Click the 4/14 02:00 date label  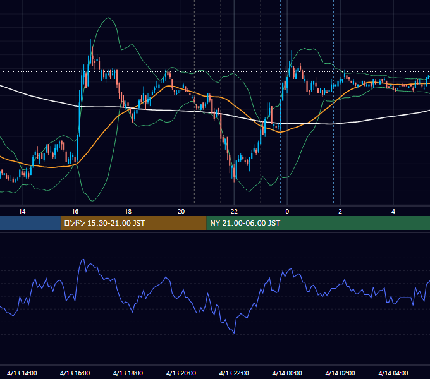coord(340,373)
